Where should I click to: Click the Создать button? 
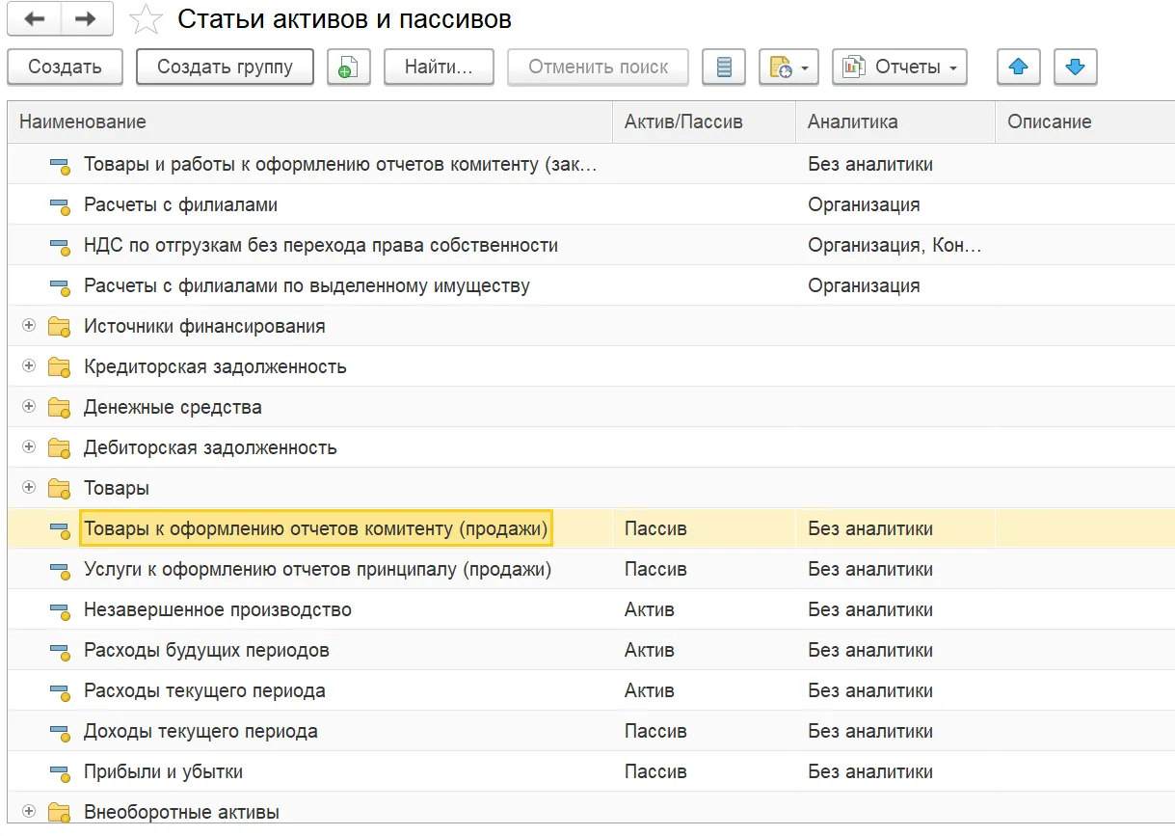point(65,67)
